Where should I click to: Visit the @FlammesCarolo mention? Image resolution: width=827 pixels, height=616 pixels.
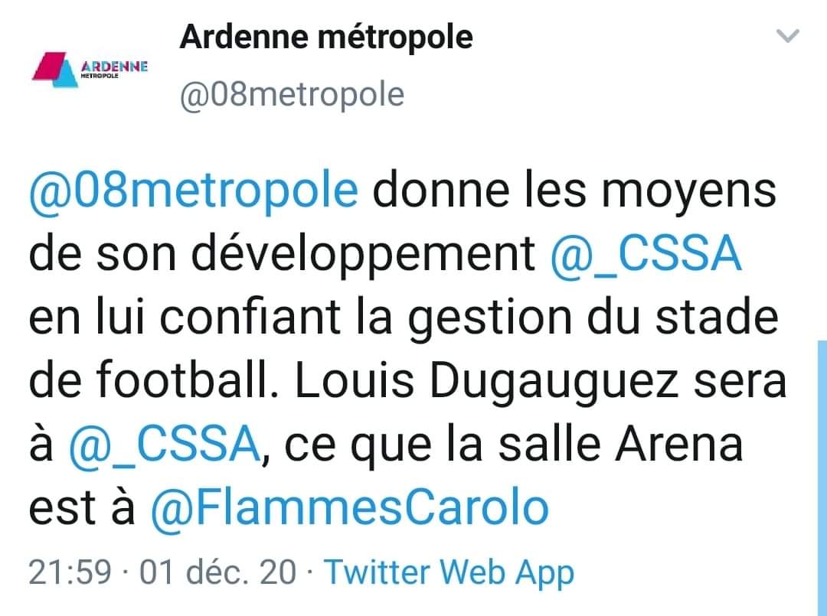[x=350, y=508]
